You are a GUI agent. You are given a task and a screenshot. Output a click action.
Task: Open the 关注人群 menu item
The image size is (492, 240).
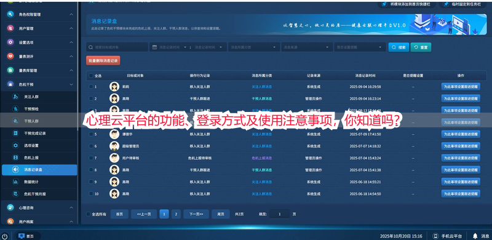39,97
